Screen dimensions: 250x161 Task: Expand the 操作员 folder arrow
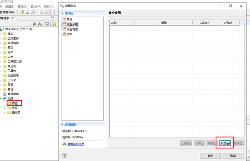point(4,113)
